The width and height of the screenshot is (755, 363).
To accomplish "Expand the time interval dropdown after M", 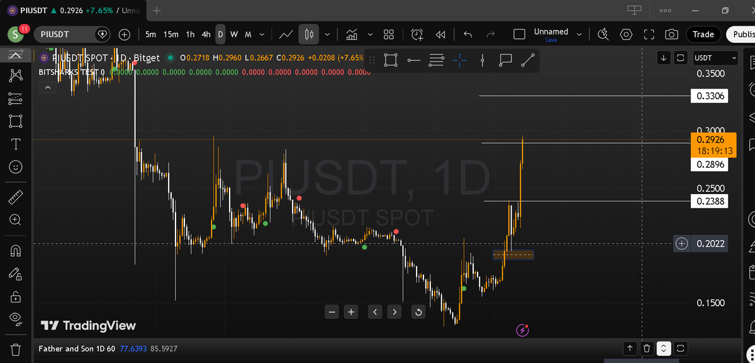I will click(x=262, y=35).
